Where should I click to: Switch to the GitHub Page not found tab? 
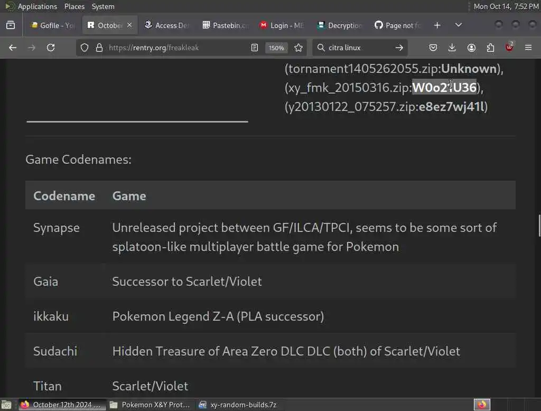tap(397, 25)
